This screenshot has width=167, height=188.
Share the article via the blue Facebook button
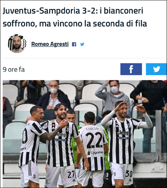tap(131, 69)
